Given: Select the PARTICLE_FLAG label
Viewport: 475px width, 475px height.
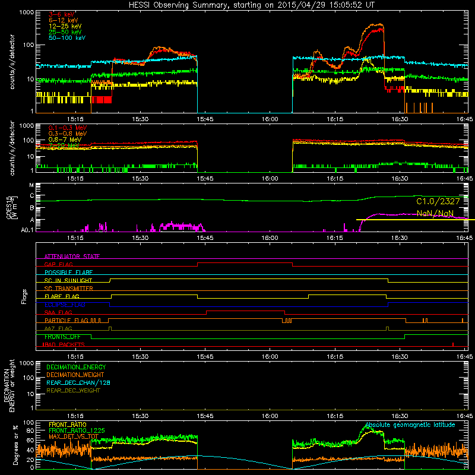Looking at the screenshot, I should click(66, 320).
